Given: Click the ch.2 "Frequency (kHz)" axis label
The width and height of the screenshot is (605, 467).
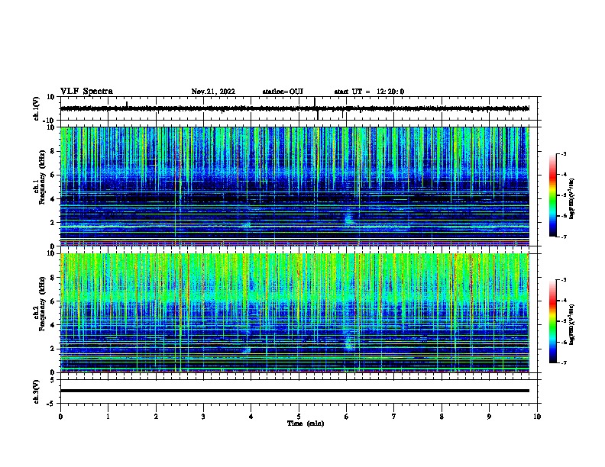Looking at the screenshot, I should (42, 304).
